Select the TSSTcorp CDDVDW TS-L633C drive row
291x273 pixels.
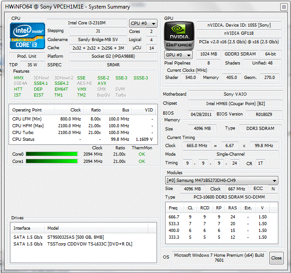(x=83, y=244)
